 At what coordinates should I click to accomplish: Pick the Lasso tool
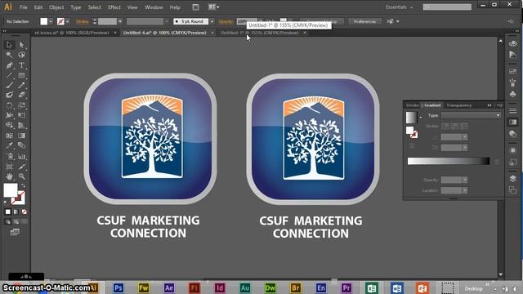tap(22, 55)
